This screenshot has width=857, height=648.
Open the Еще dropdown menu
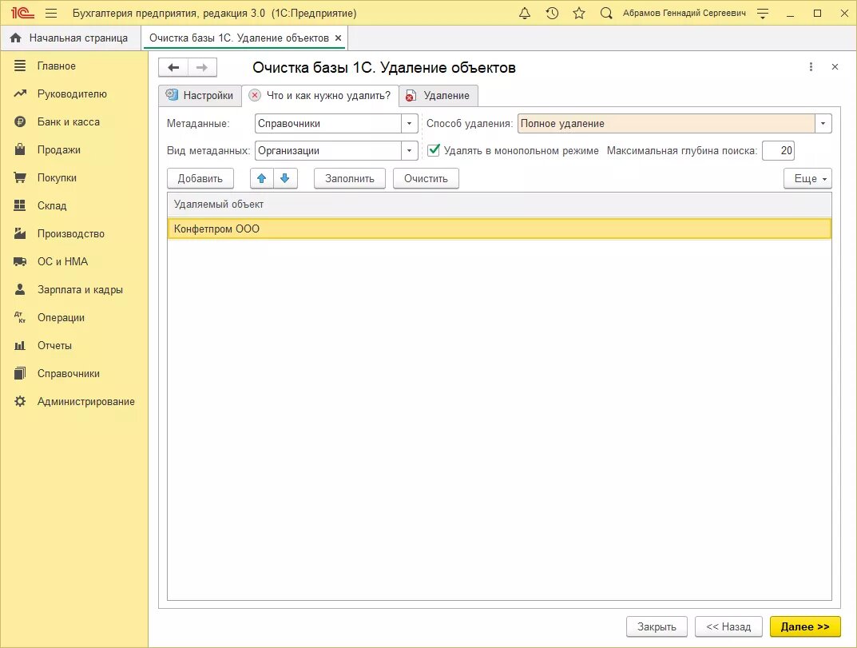pyautogui.click(x=807, y=178)
